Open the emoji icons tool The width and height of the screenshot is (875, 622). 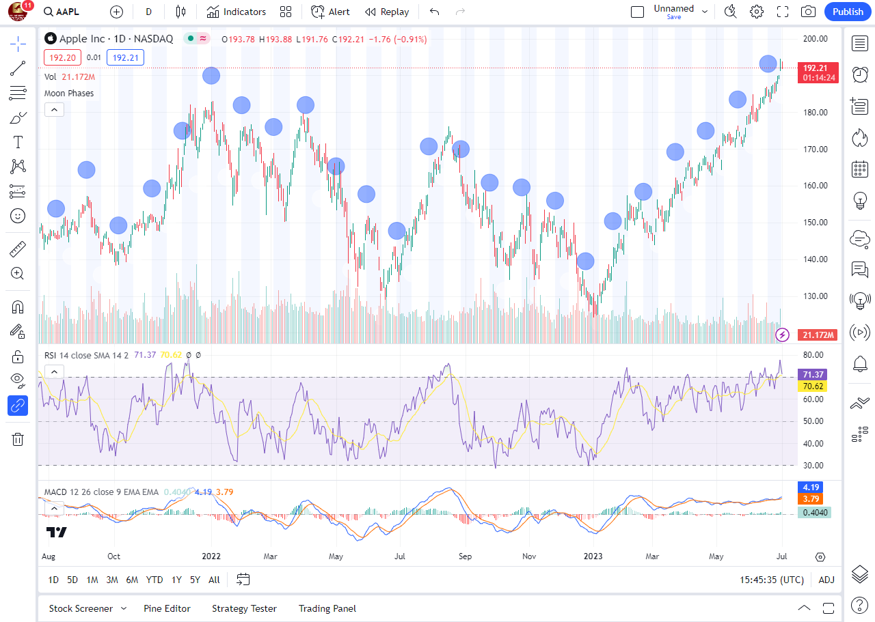coord(18,216)
